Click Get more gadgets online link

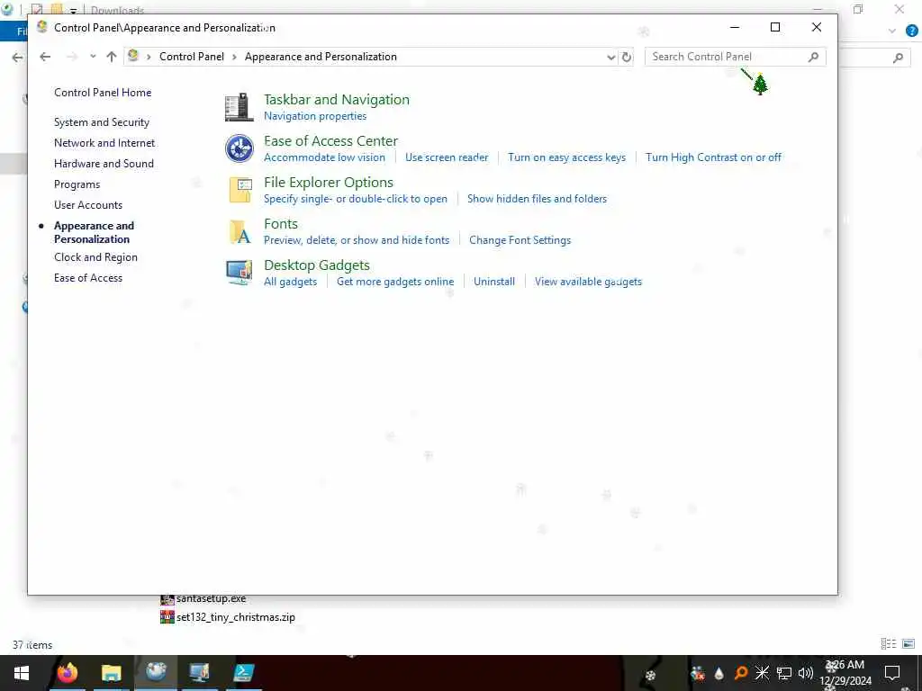coord(395,282)
